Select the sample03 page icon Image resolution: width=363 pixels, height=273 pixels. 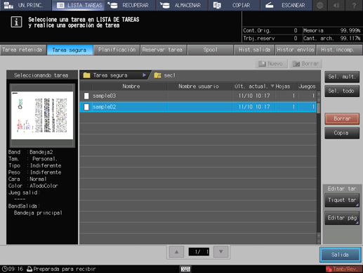point(86,96)
